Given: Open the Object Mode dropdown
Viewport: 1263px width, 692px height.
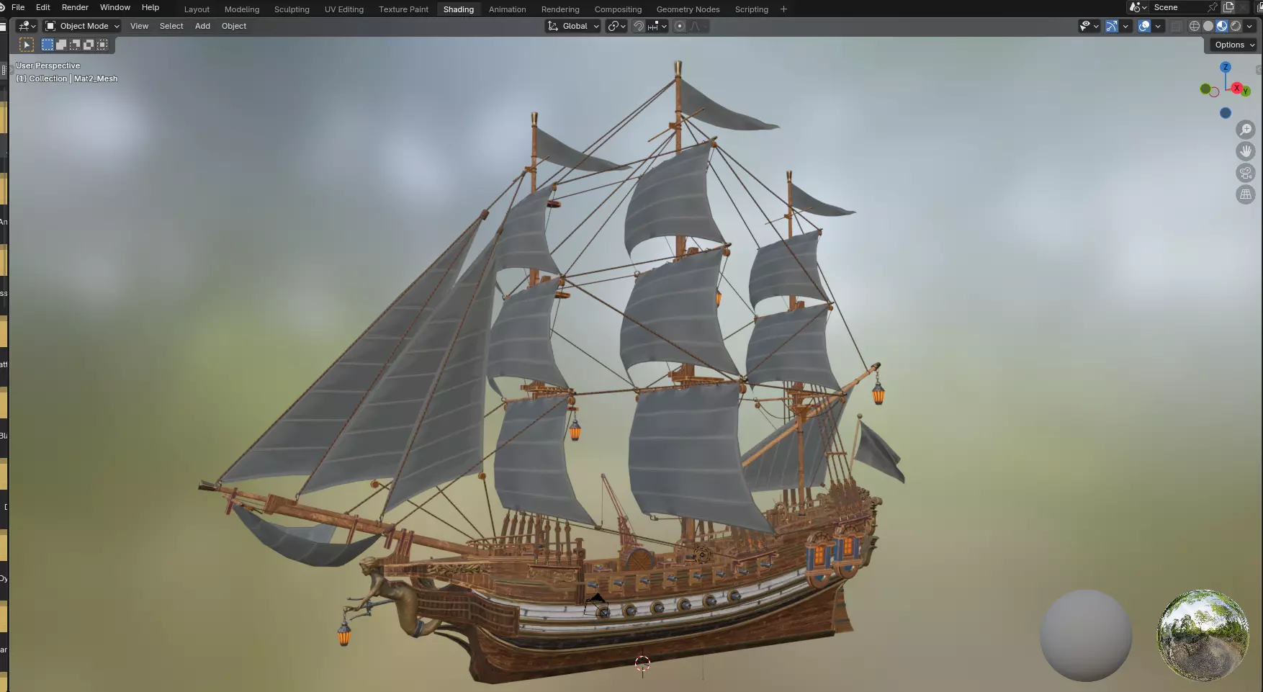Looking at the screenshot, I should [82, 26].
